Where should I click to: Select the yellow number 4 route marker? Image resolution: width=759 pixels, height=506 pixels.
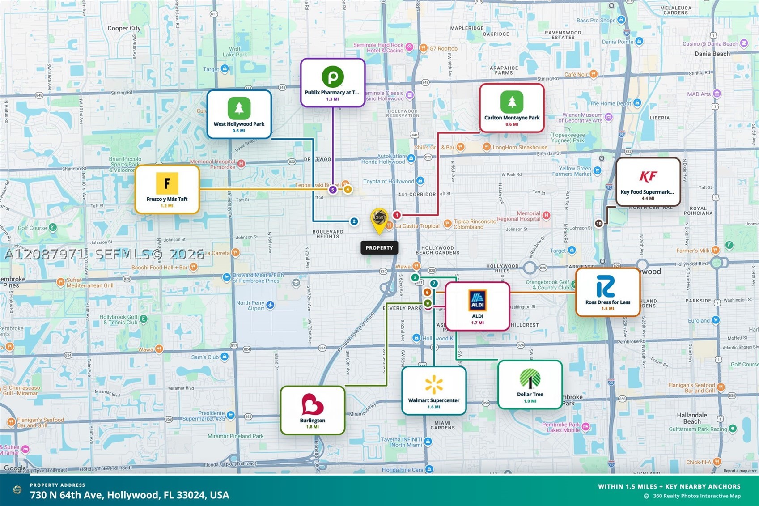pos(348,190)
